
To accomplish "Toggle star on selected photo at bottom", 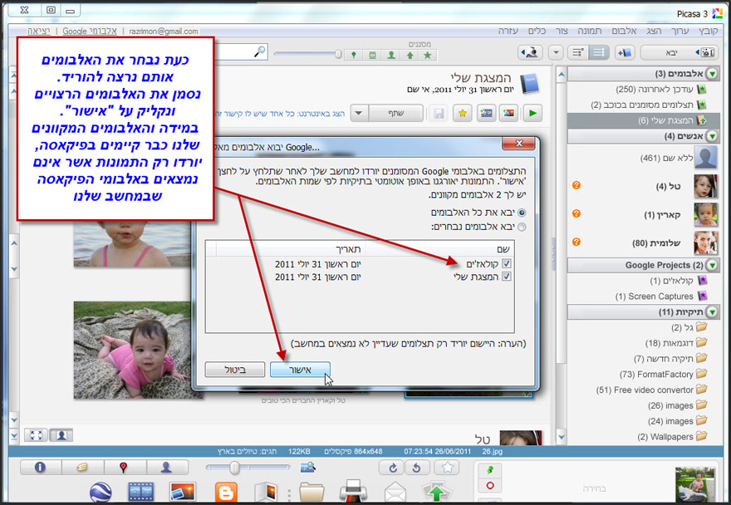I will [x=447, y=468].
